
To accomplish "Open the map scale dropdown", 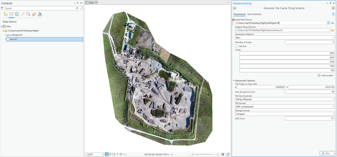I will pos(102,154).
